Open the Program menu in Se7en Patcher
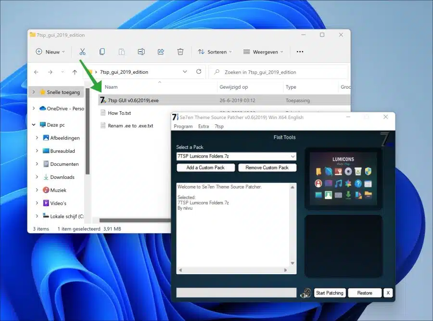This screenshot has height=321, width=433. tap(183, 126)
